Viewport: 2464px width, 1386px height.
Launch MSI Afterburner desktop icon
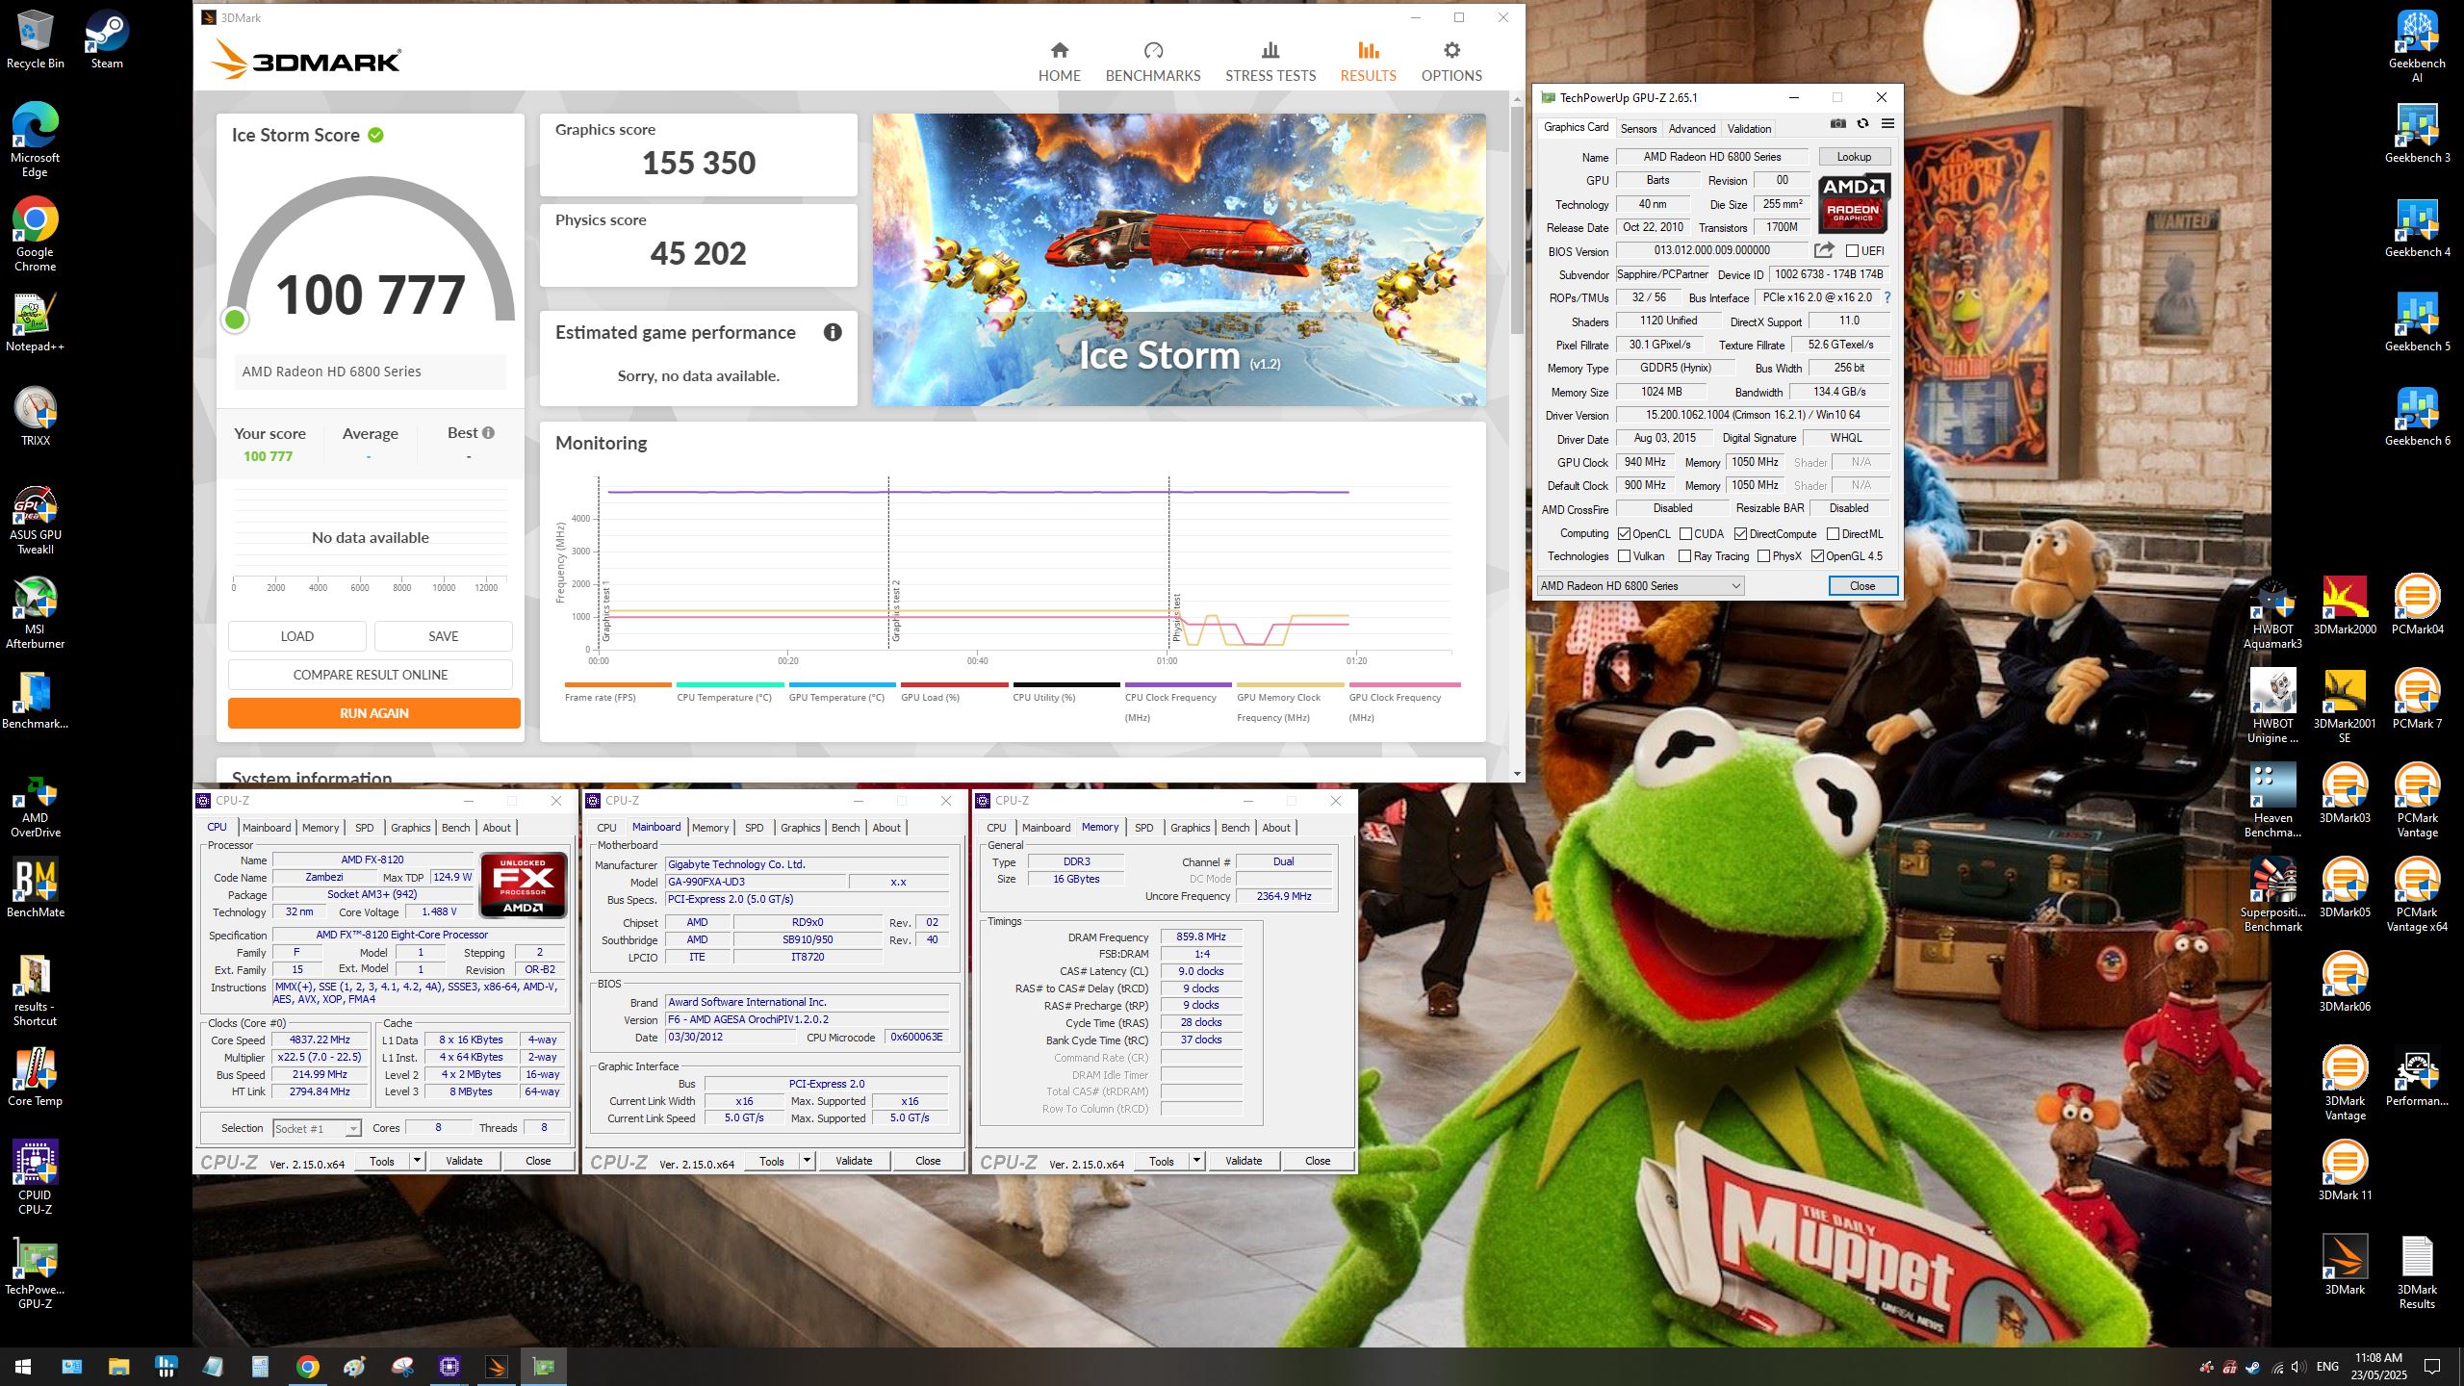click(35, 614)
